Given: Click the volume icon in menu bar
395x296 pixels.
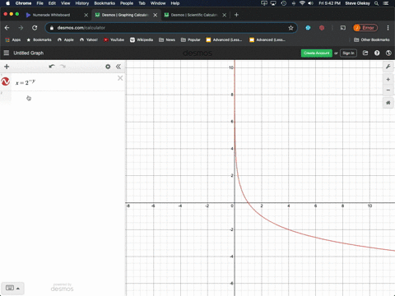Looking at the screenshot, I should [x=310, y=3].
